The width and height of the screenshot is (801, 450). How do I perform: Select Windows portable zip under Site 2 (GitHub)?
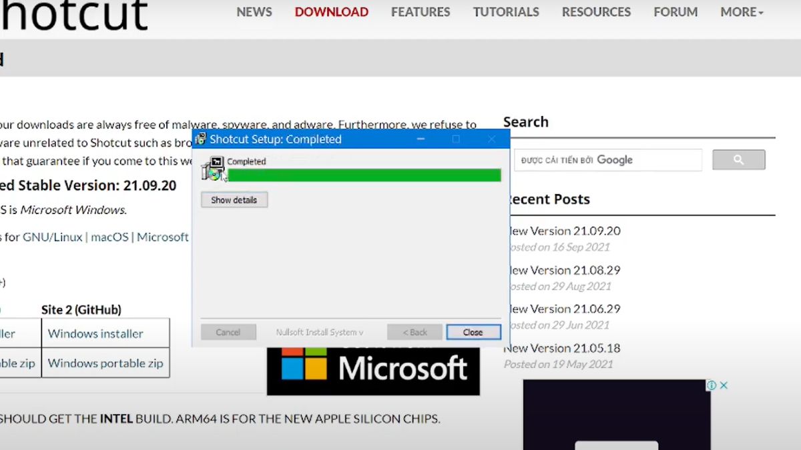[105, 363]
